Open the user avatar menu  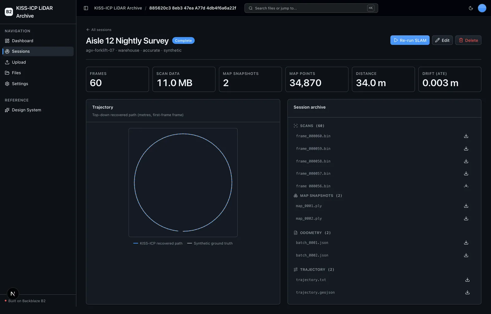point(482,8)
